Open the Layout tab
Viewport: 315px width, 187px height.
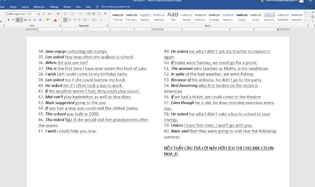point(25,7)
